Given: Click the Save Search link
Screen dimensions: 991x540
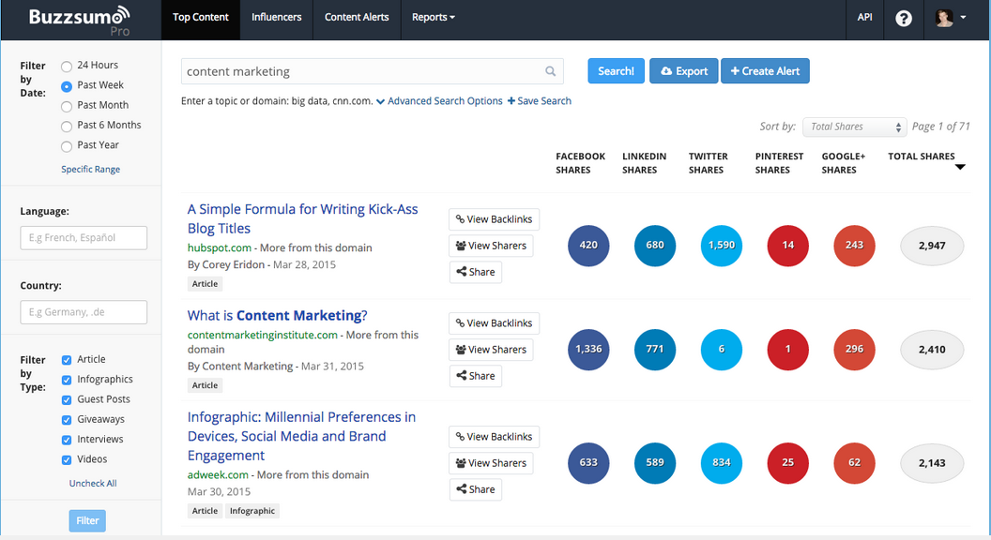Looking at the screenshot, I should (x=539, y=101).
